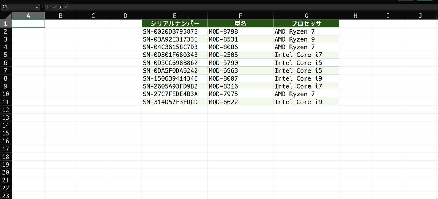Select cell SN-0020DB79587B
Viewport: 438px width, 199px height.
(x=175, y=31)
